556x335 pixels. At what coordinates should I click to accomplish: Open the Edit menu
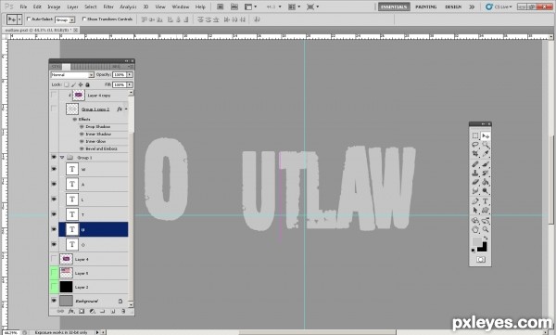(x=37, y=6)
